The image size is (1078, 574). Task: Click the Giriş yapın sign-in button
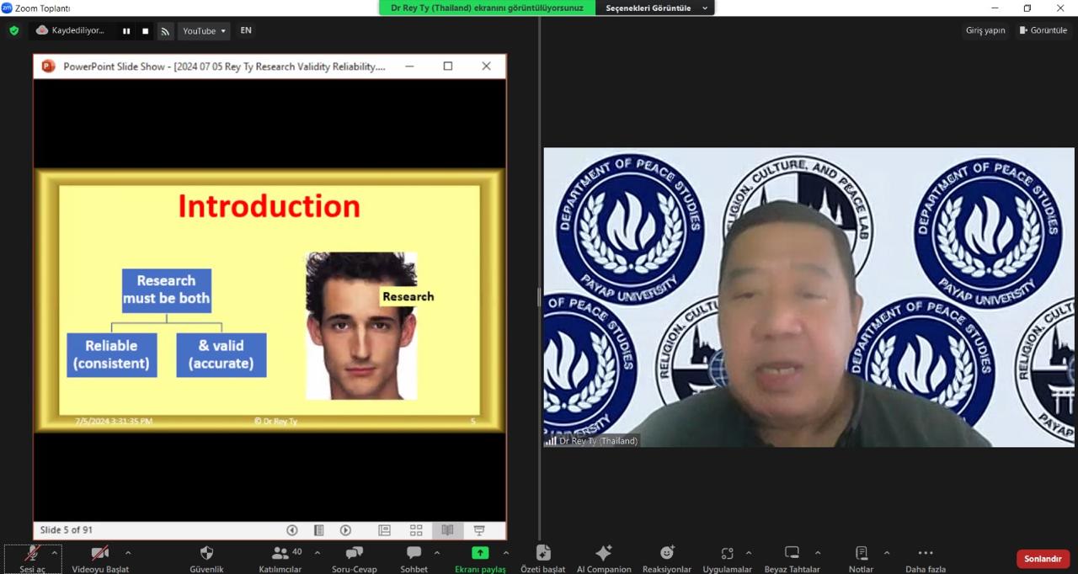pyautogui.click(x=985, y=30)
